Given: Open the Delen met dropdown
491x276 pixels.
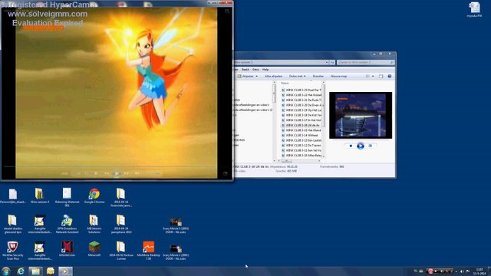Looking at the screenshot, I should point(297,76).
